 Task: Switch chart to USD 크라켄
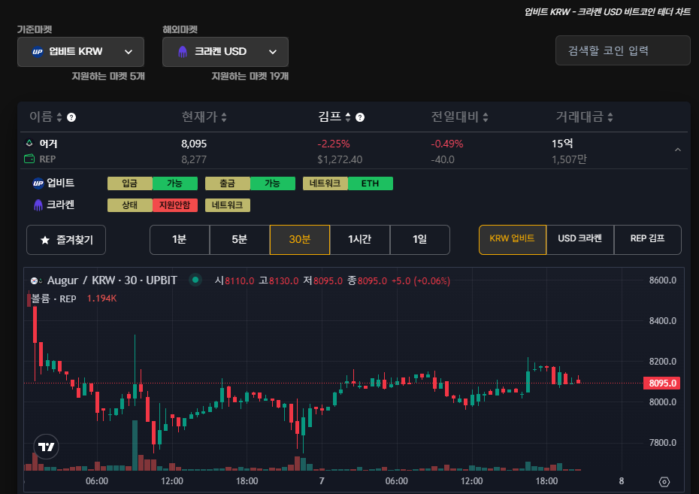pyautogui.click(x=580, y=240)
